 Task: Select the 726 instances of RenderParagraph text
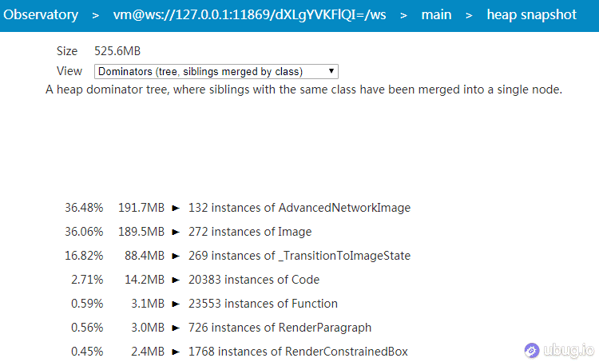tap(280, 328)
